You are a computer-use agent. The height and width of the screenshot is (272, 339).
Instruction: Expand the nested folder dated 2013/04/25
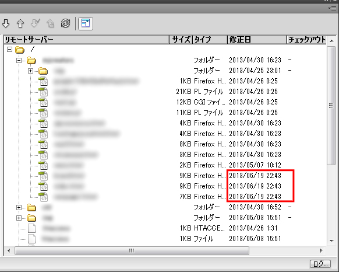[x=30, y=71]
